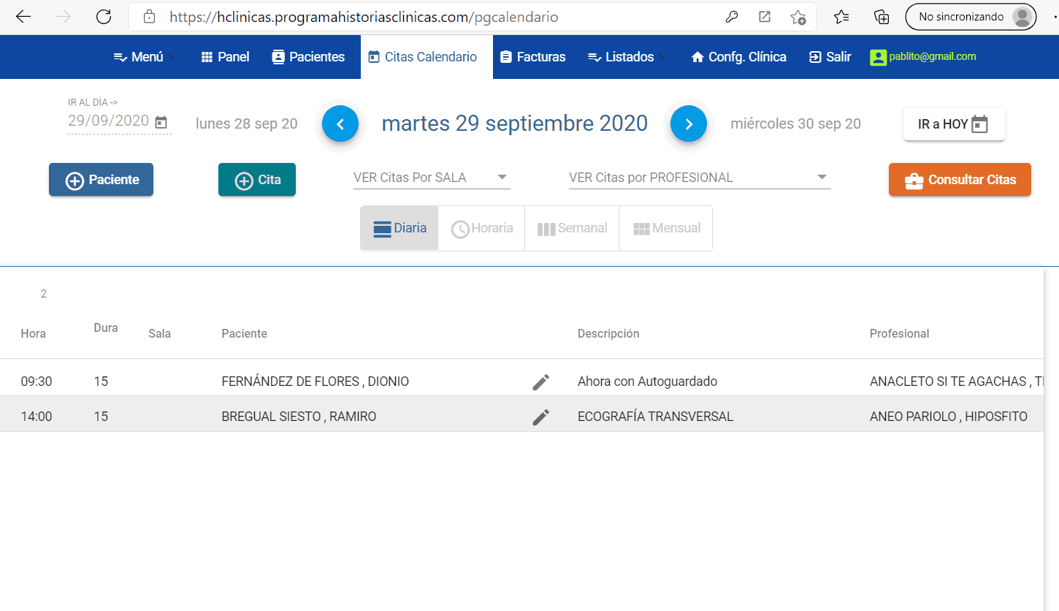Navigate to next day with blue right arrow
The width and height of the screenshot is (1059, 611).
click(x=688, y=124)
